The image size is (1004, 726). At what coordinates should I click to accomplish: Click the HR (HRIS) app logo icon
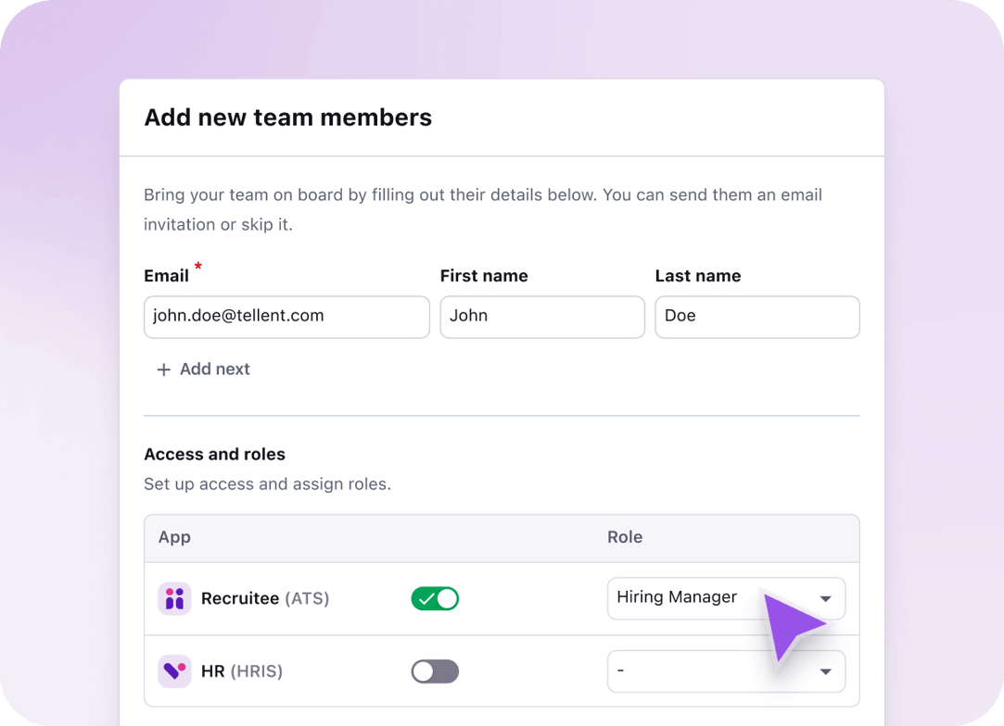point(174,670)
